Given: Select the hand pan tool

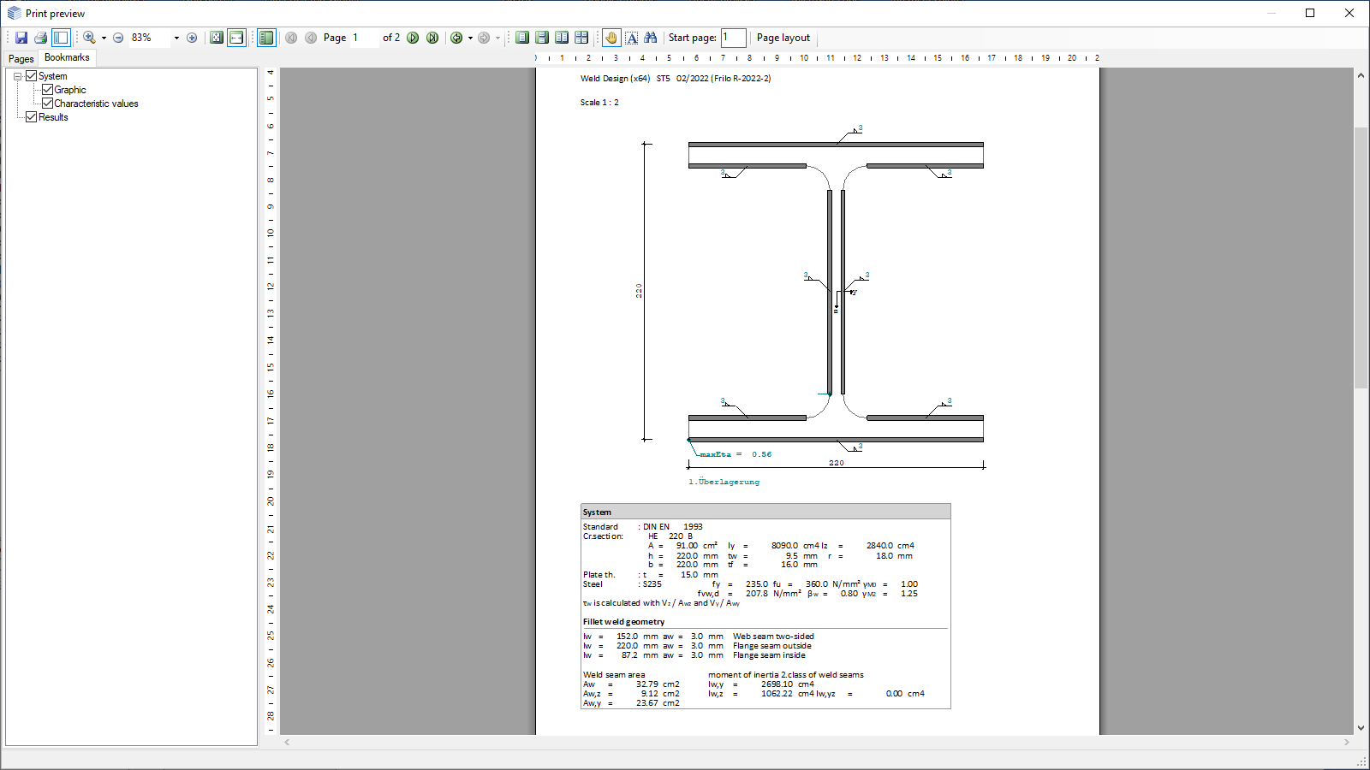Looking at the screenshot, I should tap(611, 38).
